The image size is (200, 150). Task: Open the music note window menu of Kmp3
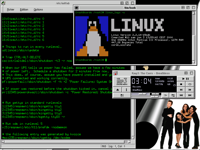[x=115, y=73]
